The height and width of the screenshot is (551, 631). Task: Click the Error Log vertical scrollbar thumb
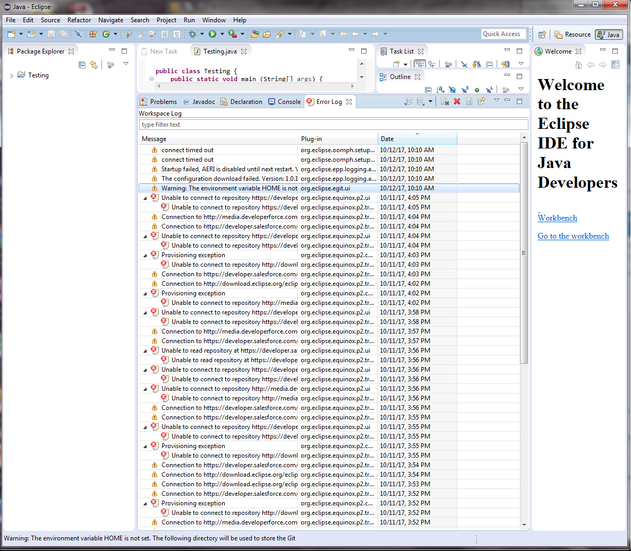tap(524, 253)
